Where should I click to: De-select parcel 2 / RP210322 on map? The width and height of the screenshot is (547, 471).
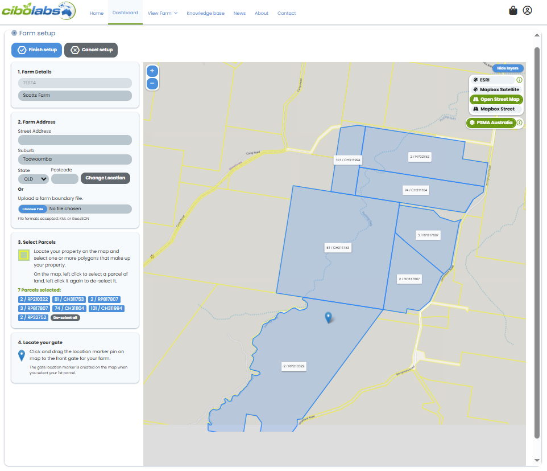[293, 366]
